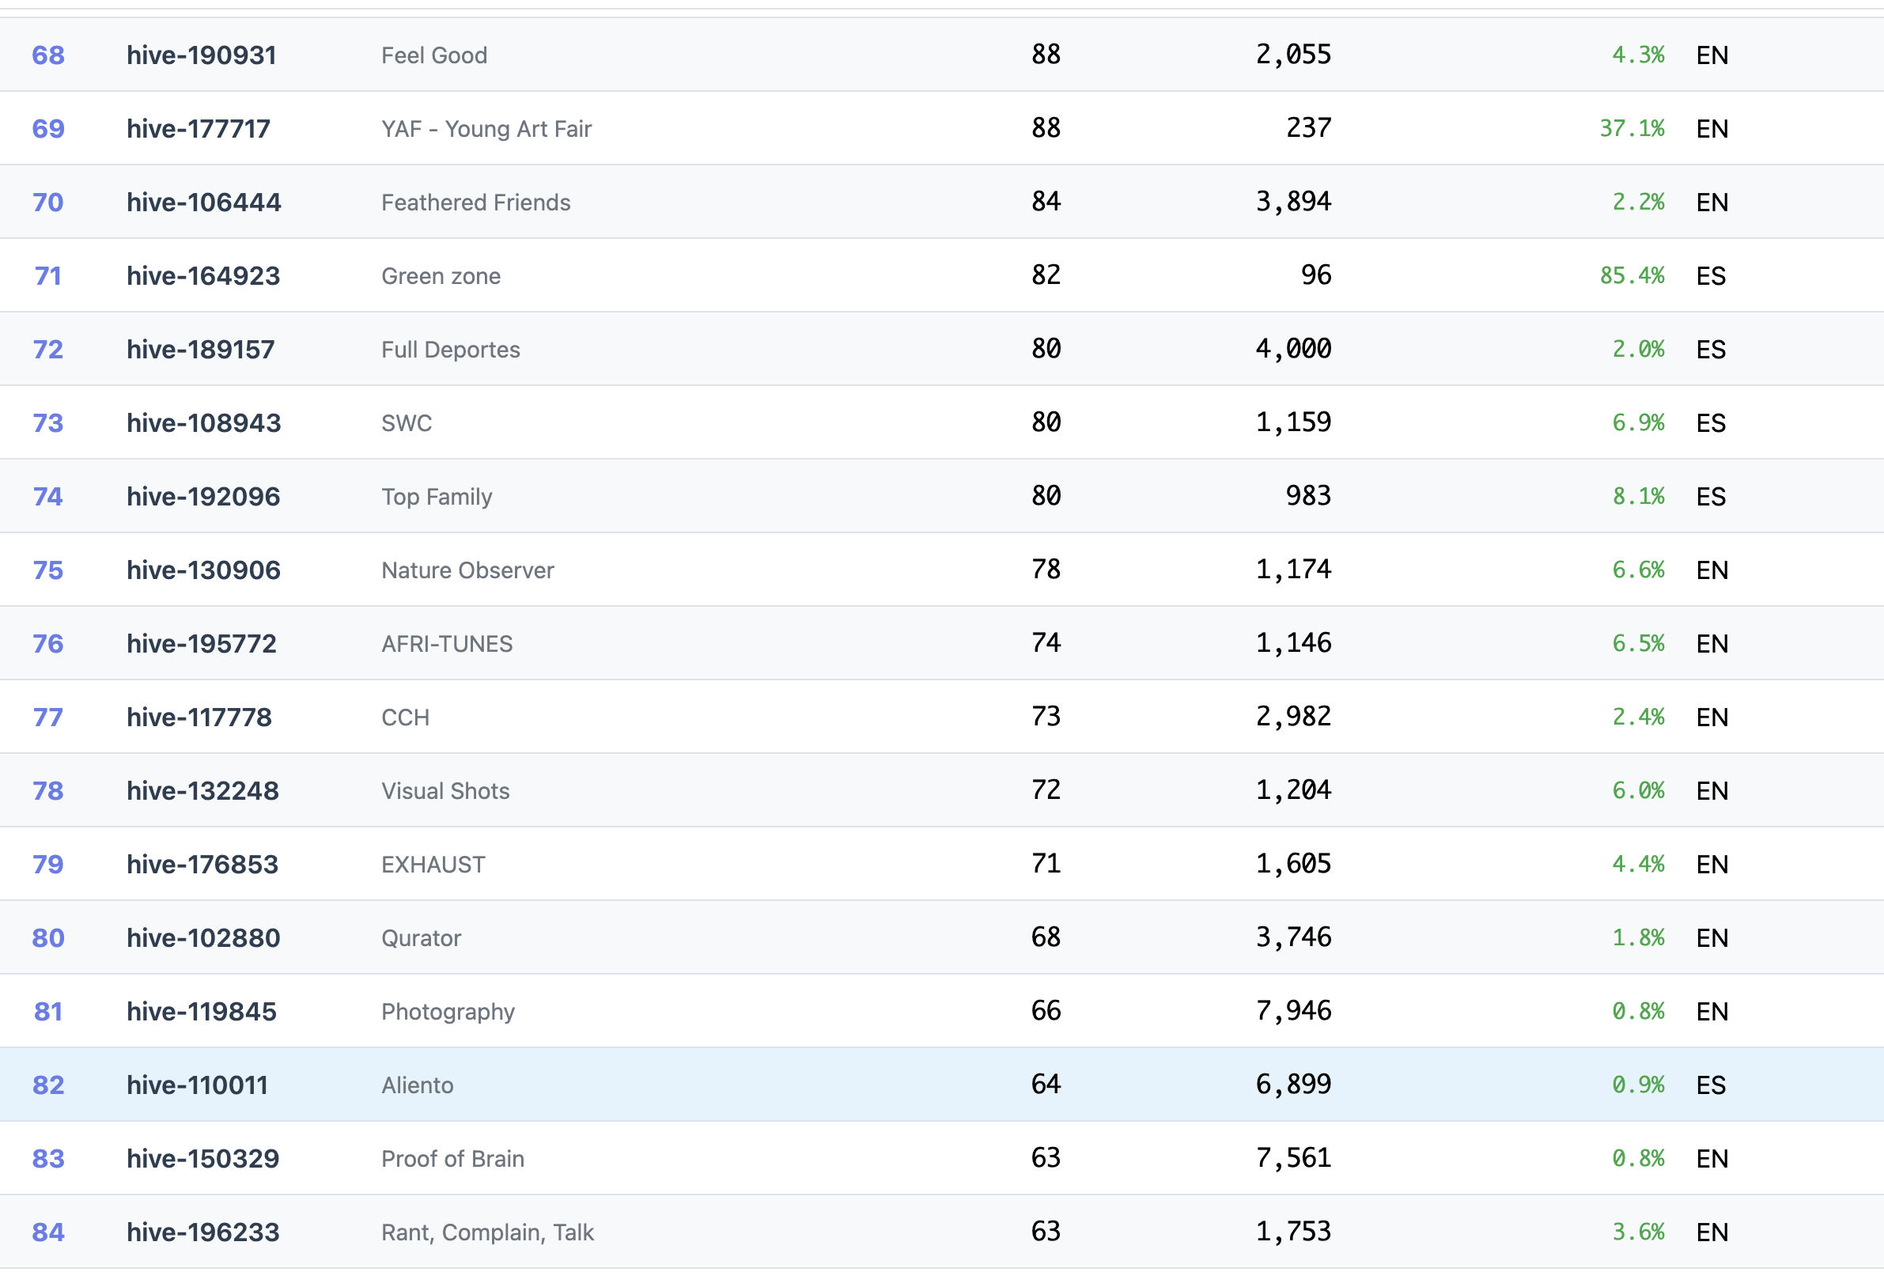Viewport: 1884px width, 1272px height.
Task: Open rank 69 link
Action: point(47,129)
